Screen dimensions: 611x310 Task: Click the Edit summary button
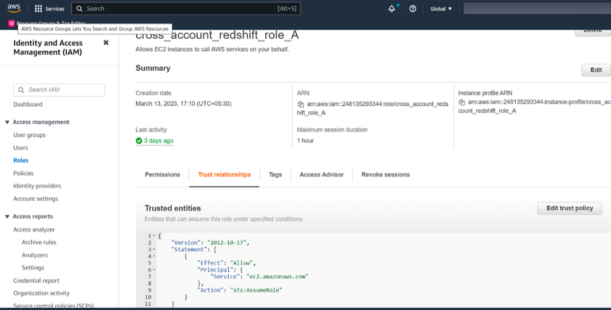[596, 70]
